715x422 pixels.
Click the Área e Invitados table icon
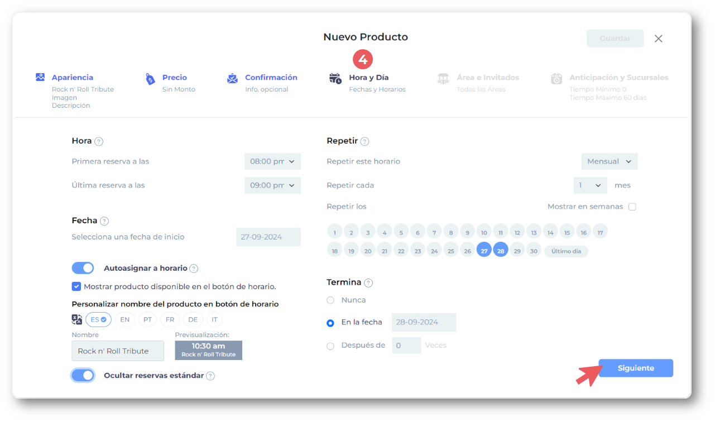click(443, 79)
